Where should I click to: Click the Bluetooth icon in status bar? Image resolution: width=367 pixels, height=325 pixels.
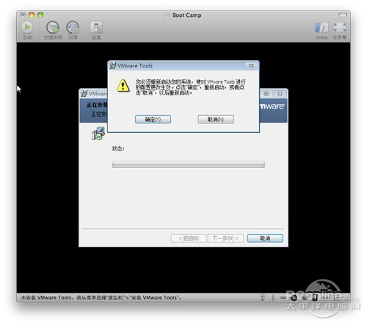click(x=273, y=297)
